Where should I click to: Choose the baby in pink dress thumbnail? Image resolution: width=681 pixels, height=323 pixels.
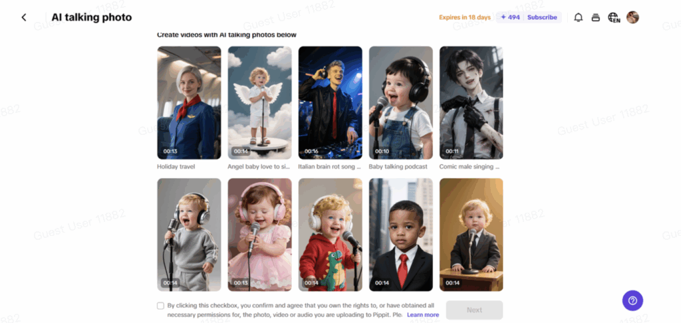(x=260, y=235)
